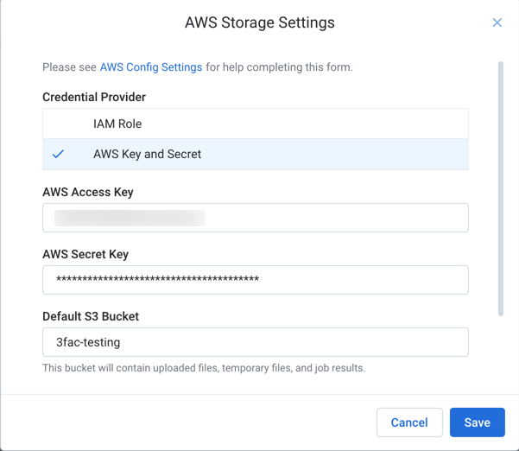Screen dimensions: 519x451
Task: Click the Default S3 Bucket label
Action: pyautogui.click(x=91, y=316)
